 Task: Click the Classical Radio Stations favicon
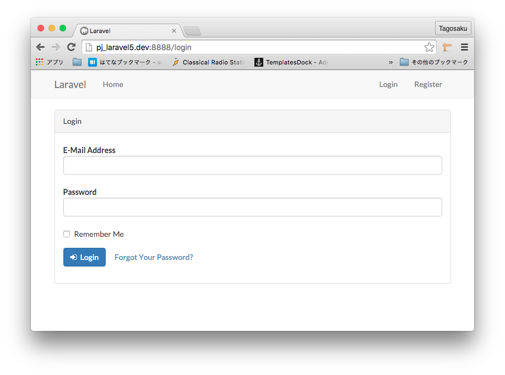coord(175,62)
